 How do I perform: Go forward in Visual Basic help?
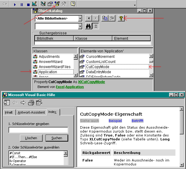pos(23,102)
